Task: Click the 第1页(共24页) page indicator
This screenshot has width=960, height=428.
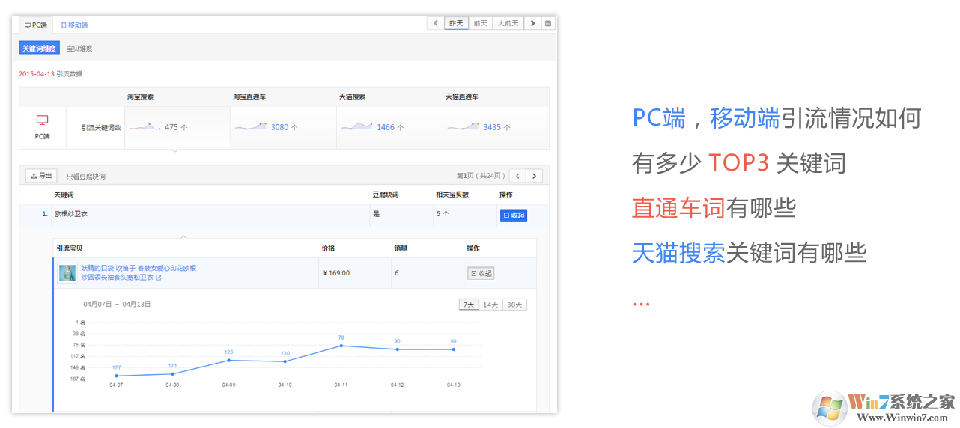Action: click(481, 177)
